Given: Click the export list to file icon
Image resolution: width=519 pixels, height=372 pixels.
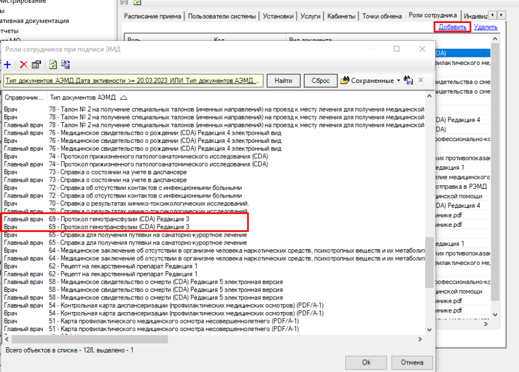Looking at the screenshot, I should point(66,64).
